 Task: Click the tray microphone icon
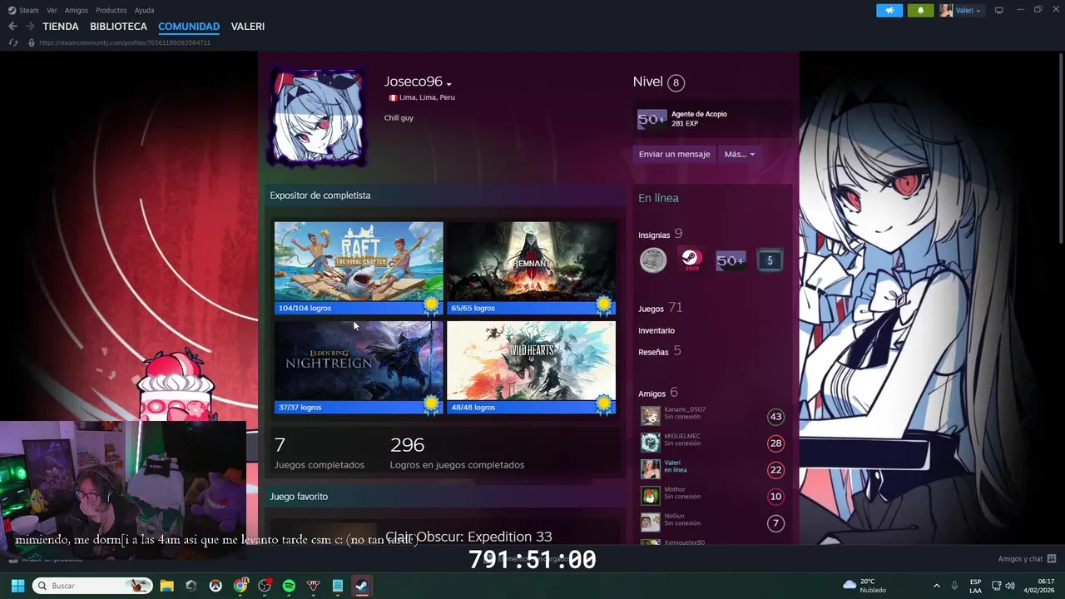pyautogui.click(x=954, y=586)
